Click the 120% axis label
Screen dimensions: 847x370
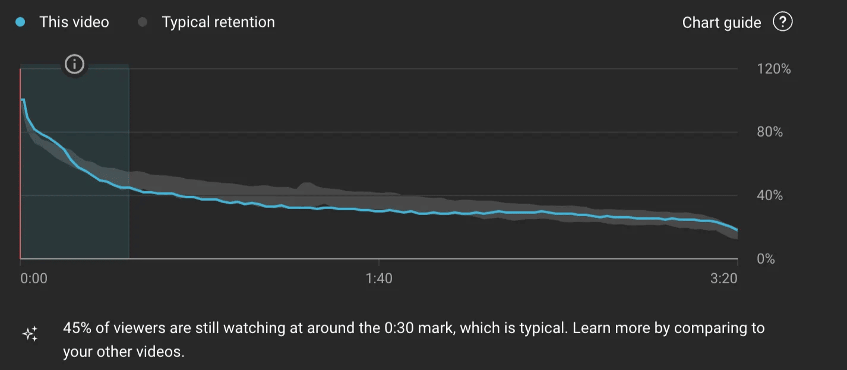click(774, 69)
